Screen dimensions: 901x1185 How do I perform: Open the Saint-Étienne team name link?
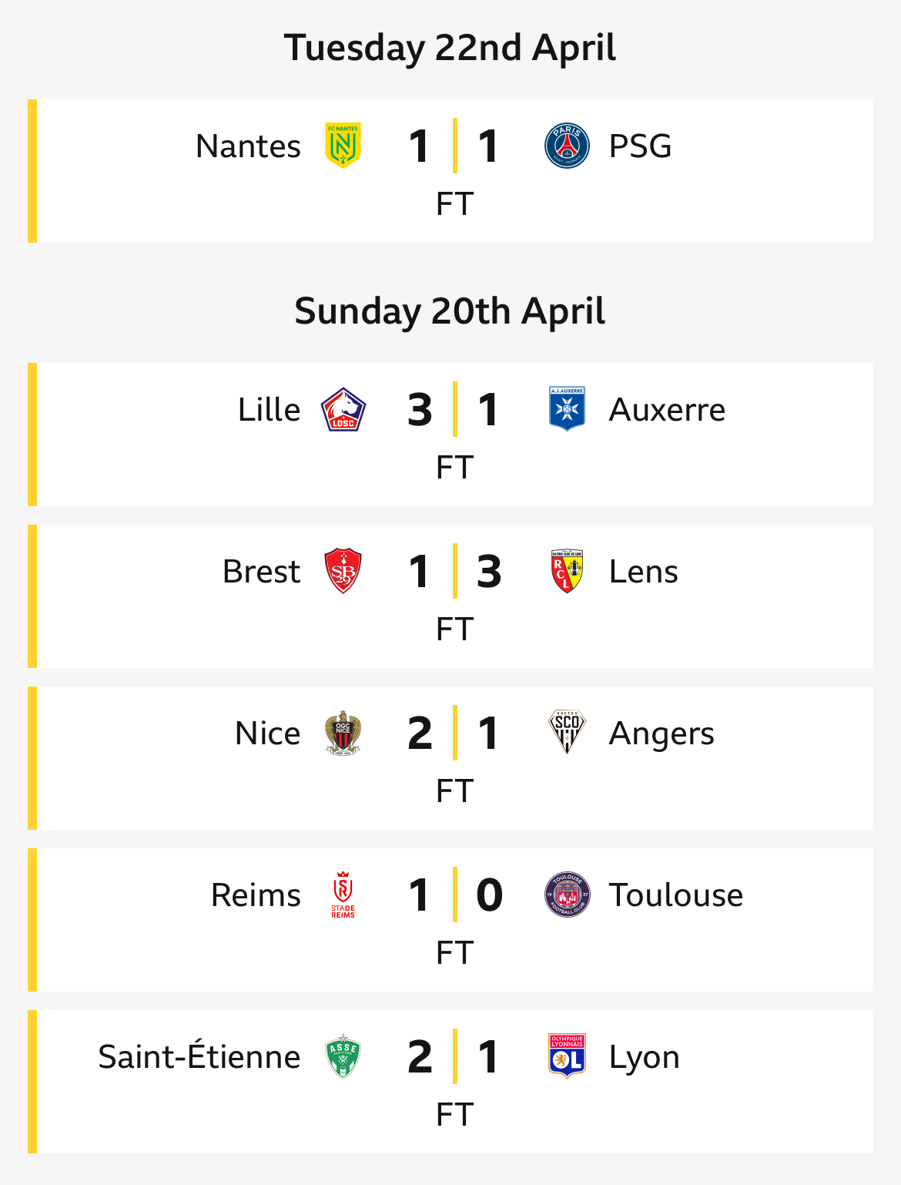199,1056
